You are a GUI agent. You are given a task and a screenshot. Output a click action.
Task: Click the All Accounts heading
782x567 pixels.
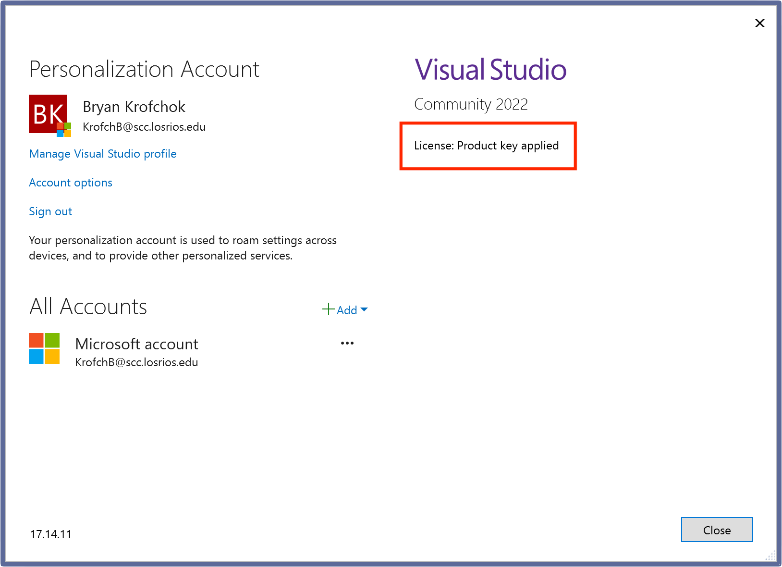coord(88,307)
